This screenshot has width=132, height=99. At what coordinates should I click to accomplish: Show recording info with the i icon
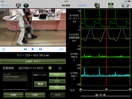coord(60,68)
